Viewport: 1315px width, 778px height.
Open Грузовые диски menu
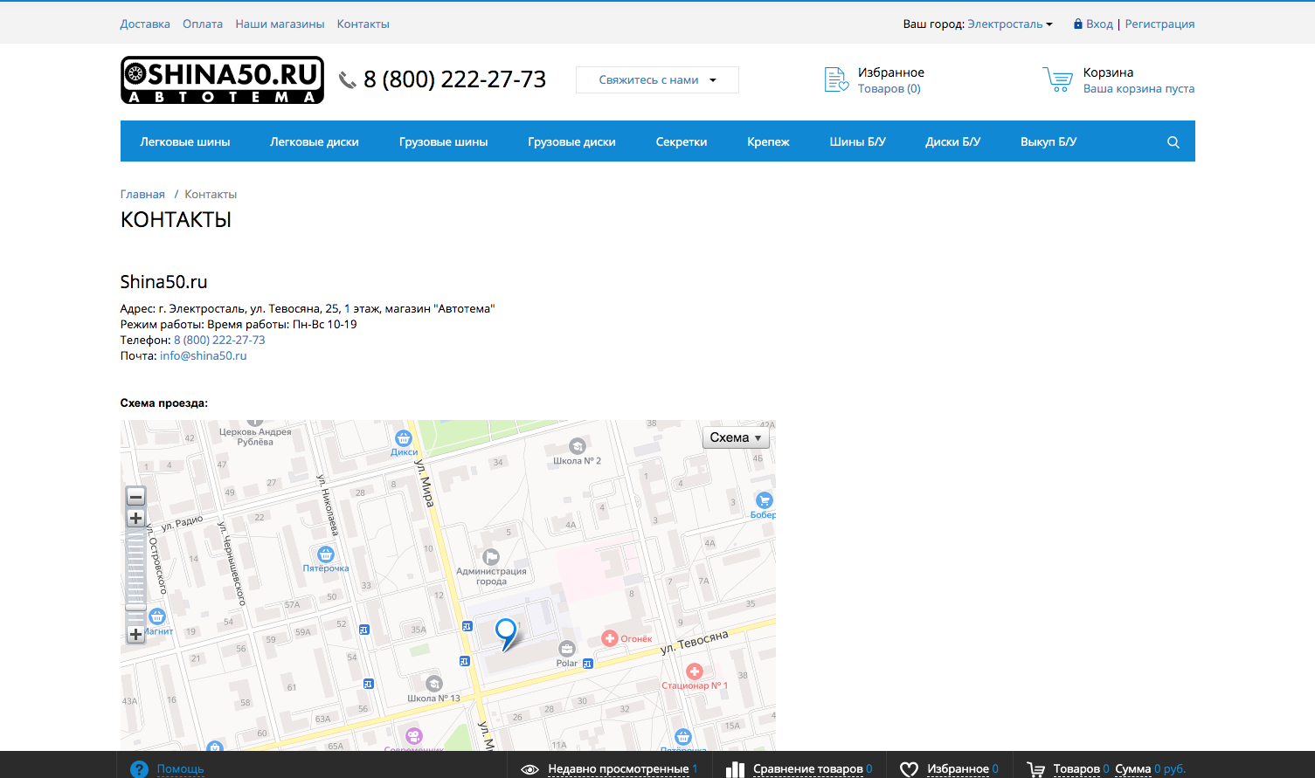[572, 141]
